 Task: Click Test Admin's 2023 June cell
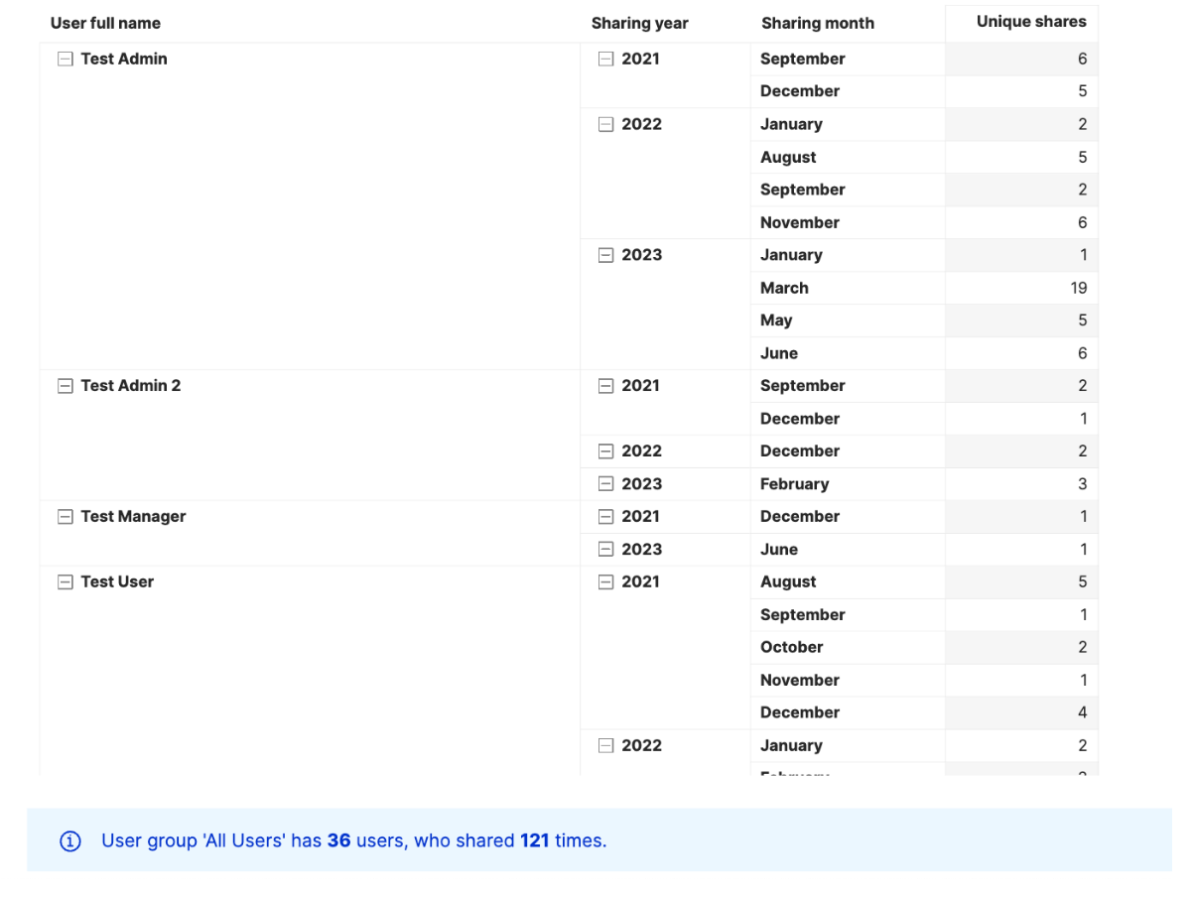coord(848,353)
